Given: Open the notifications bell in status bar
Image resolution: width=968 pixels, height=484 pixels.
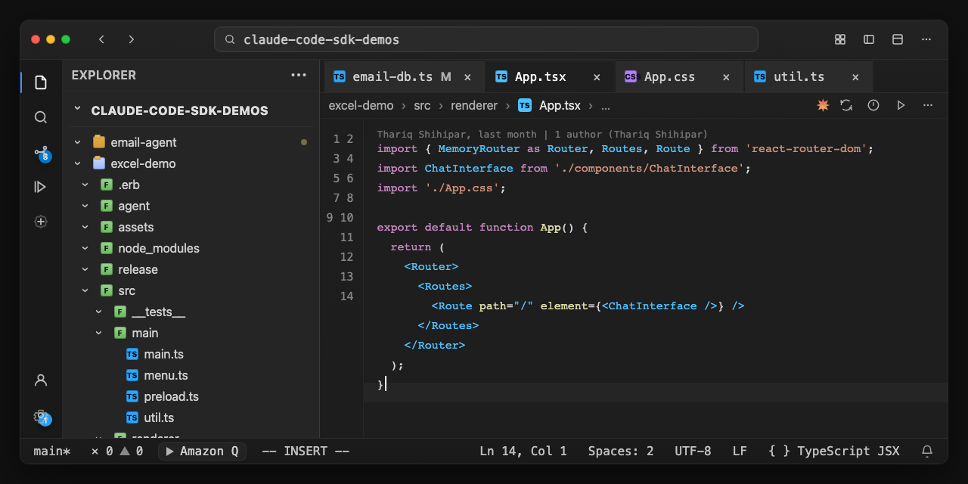Looking at the screenshot, I should point(926,451).
